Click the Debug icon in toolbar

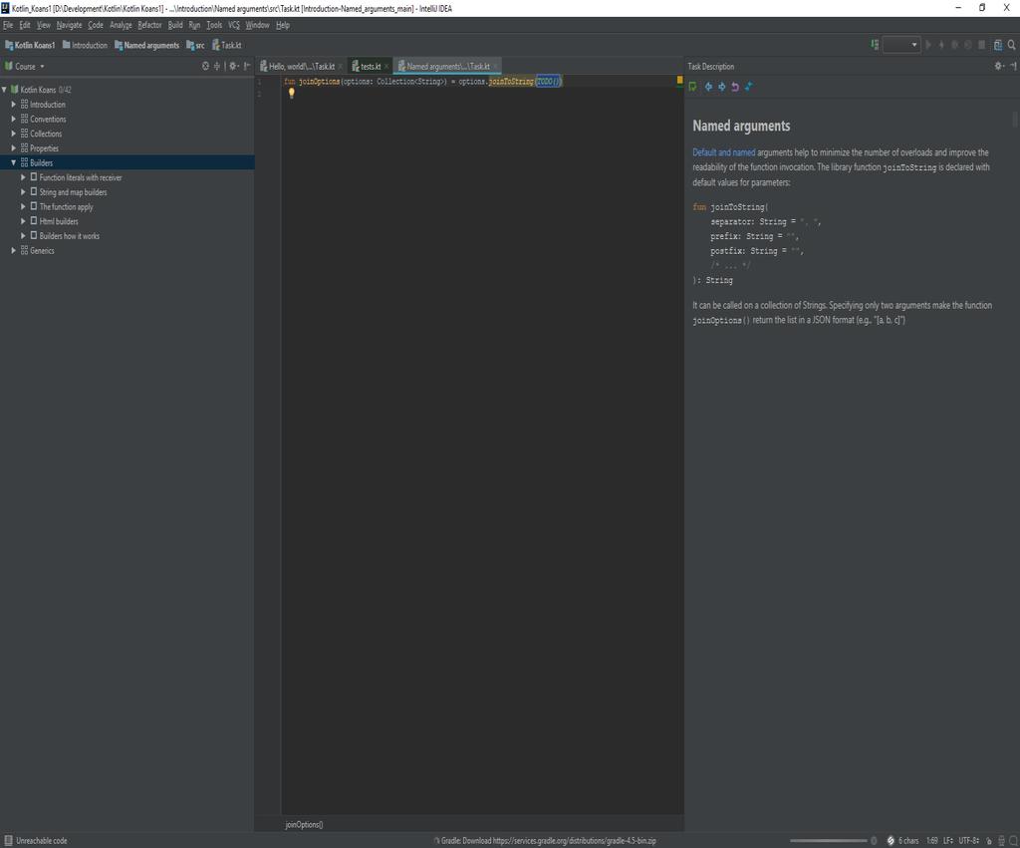[941, 45]
